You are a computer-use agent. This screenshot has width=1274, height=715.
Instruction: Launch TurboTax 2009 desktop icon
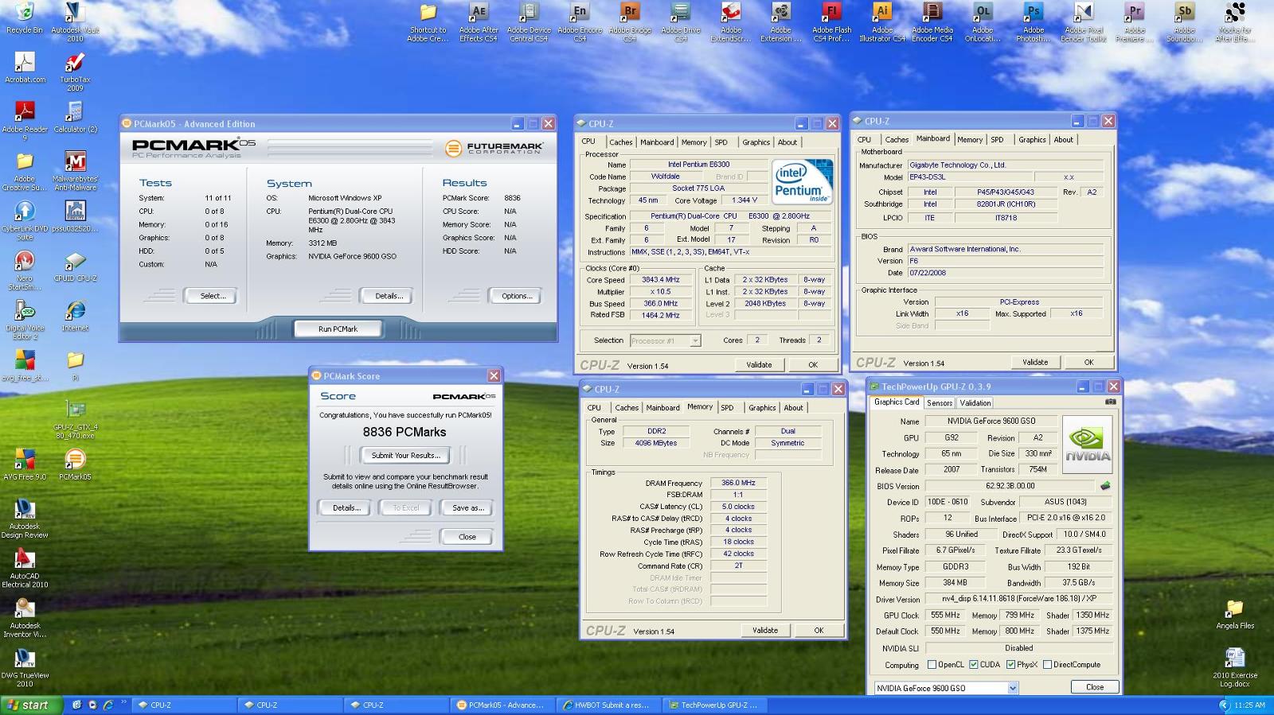[x=75, y=72]
